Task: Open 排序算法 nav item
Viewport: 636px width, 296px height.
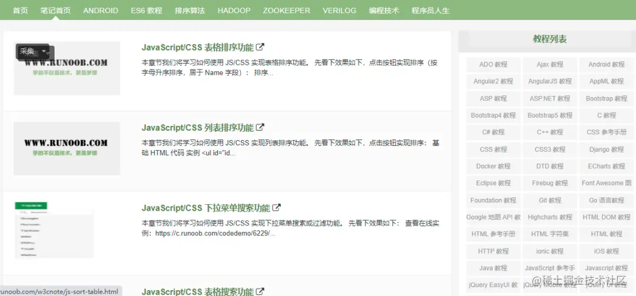Action: [x=190, y=11]
